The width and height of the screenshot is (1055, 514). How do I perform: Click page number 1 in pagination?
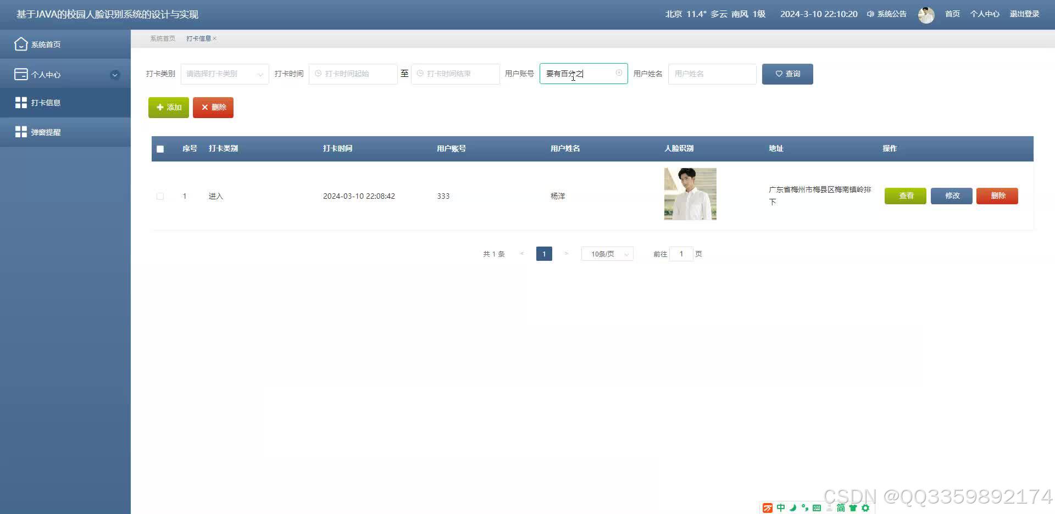point(544,254)
